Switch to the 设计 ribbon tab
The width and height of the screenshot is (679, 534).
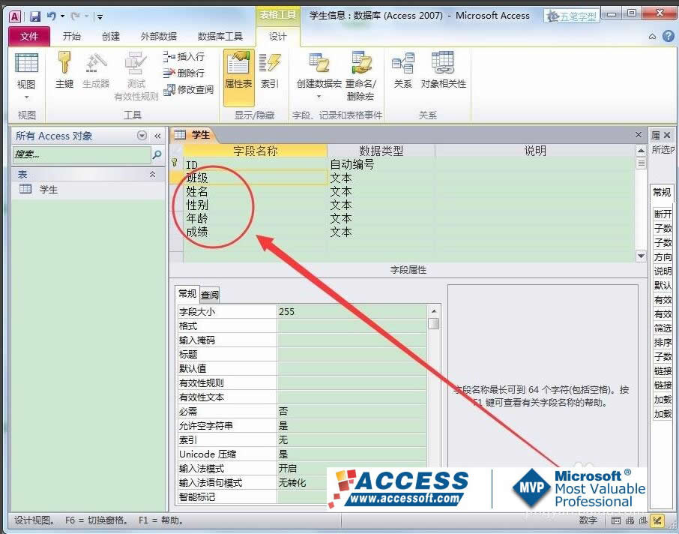click(277, 37)
